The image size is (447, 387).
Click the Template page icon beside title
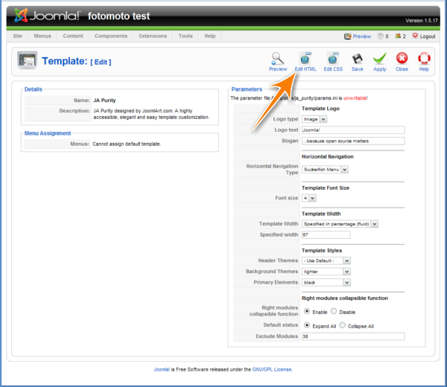click(27, 60)
